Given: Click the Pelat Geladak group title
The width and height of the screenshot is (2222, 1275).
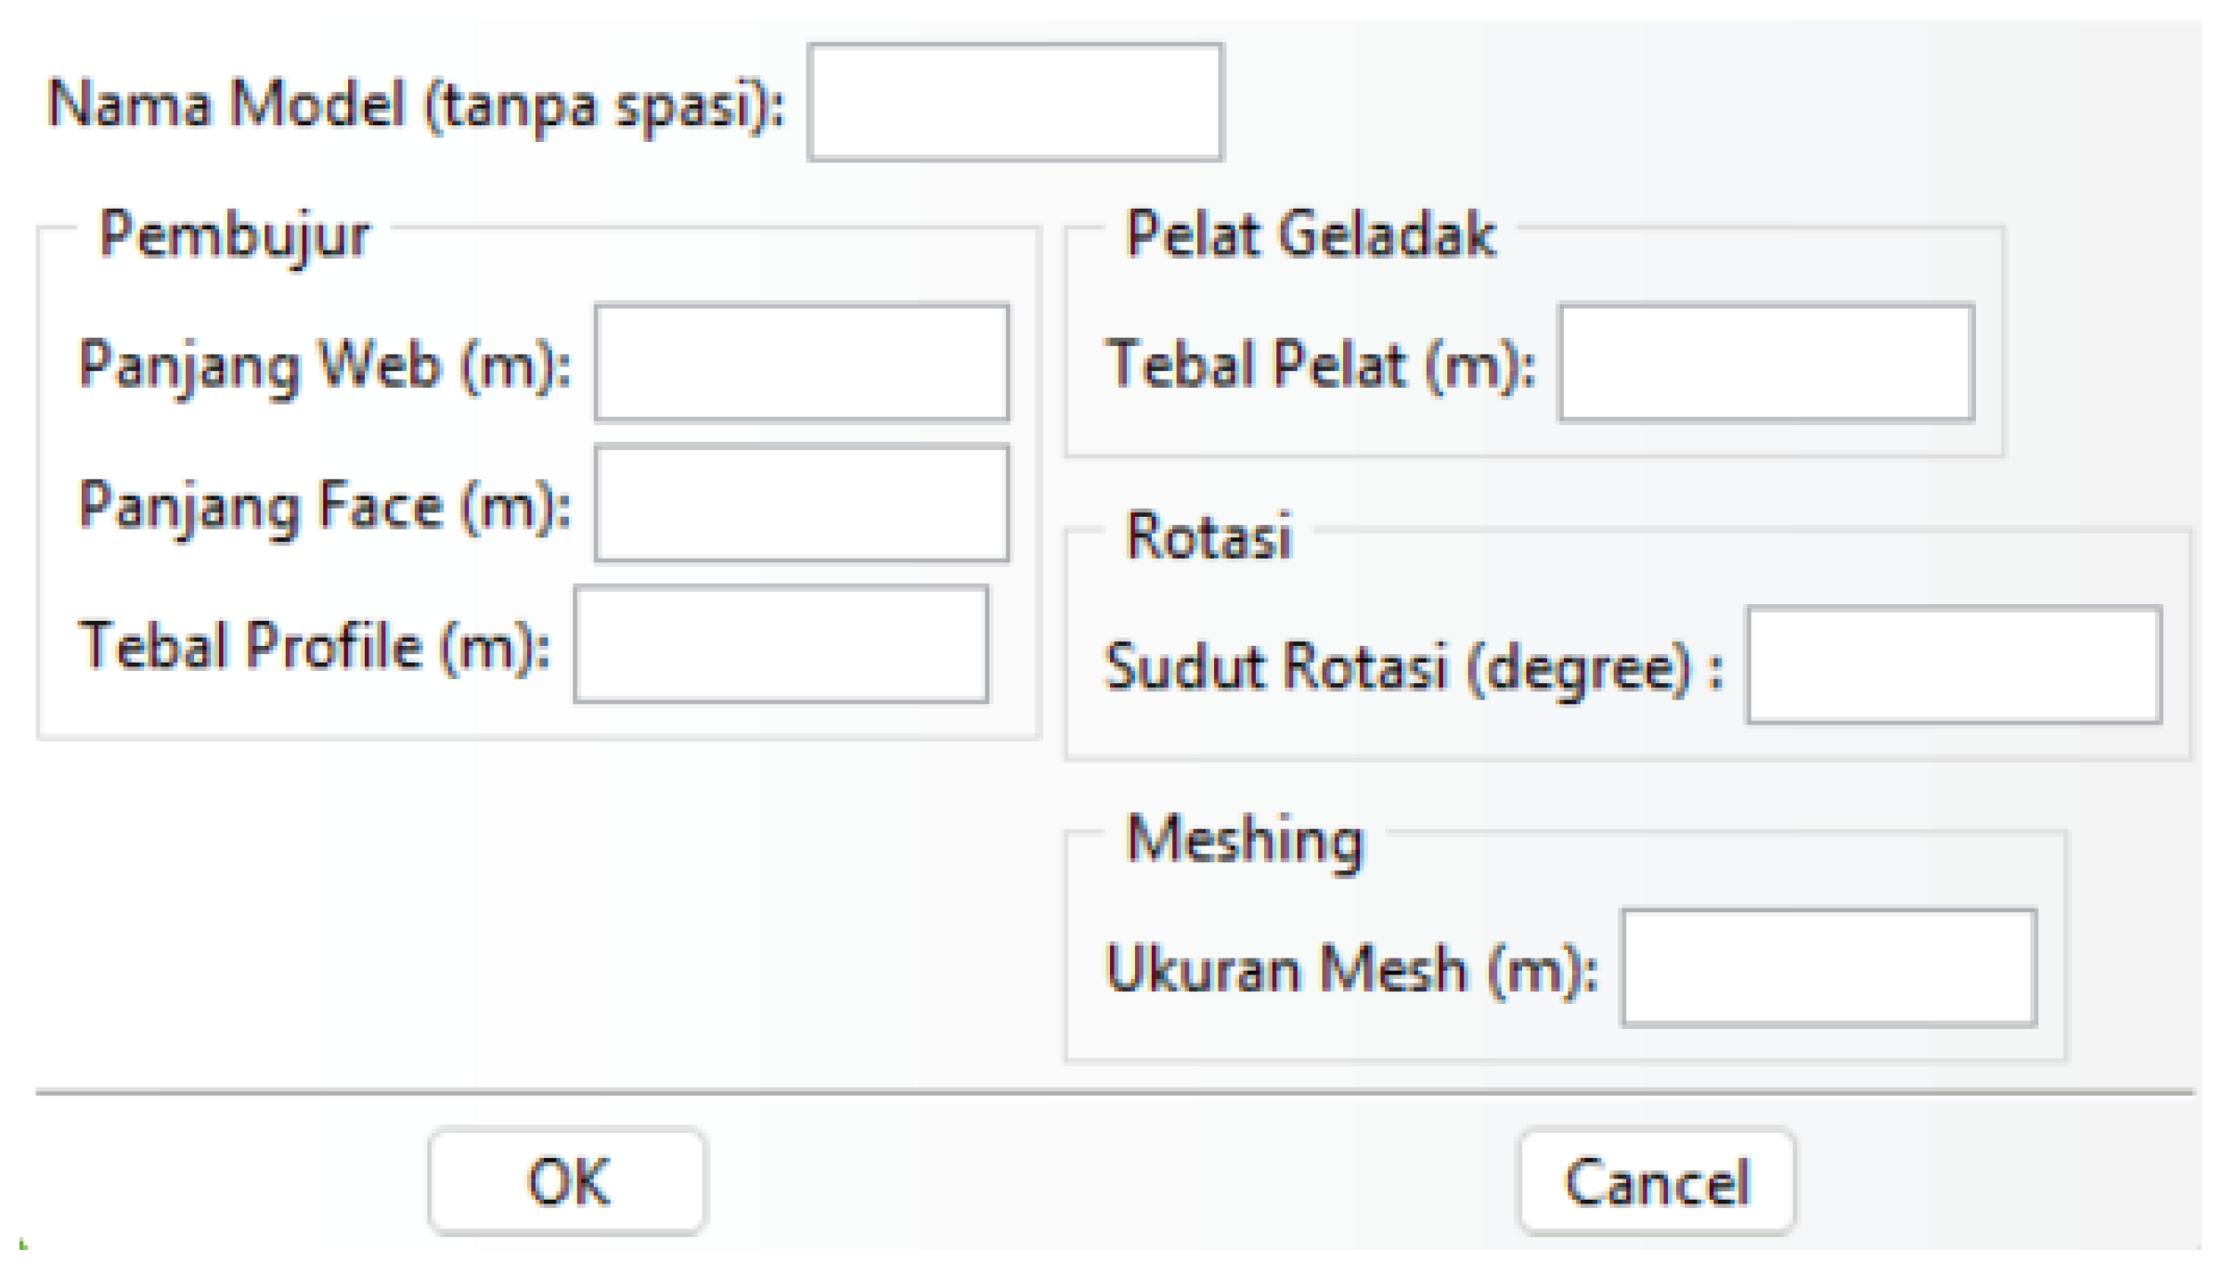Looking at the screenshot, I should 1311,234.
